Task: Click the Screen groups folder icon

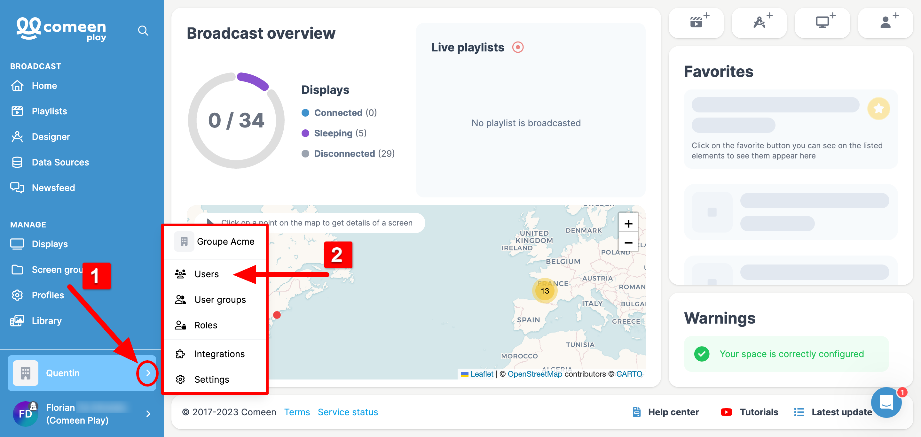Action: (17, 270)
